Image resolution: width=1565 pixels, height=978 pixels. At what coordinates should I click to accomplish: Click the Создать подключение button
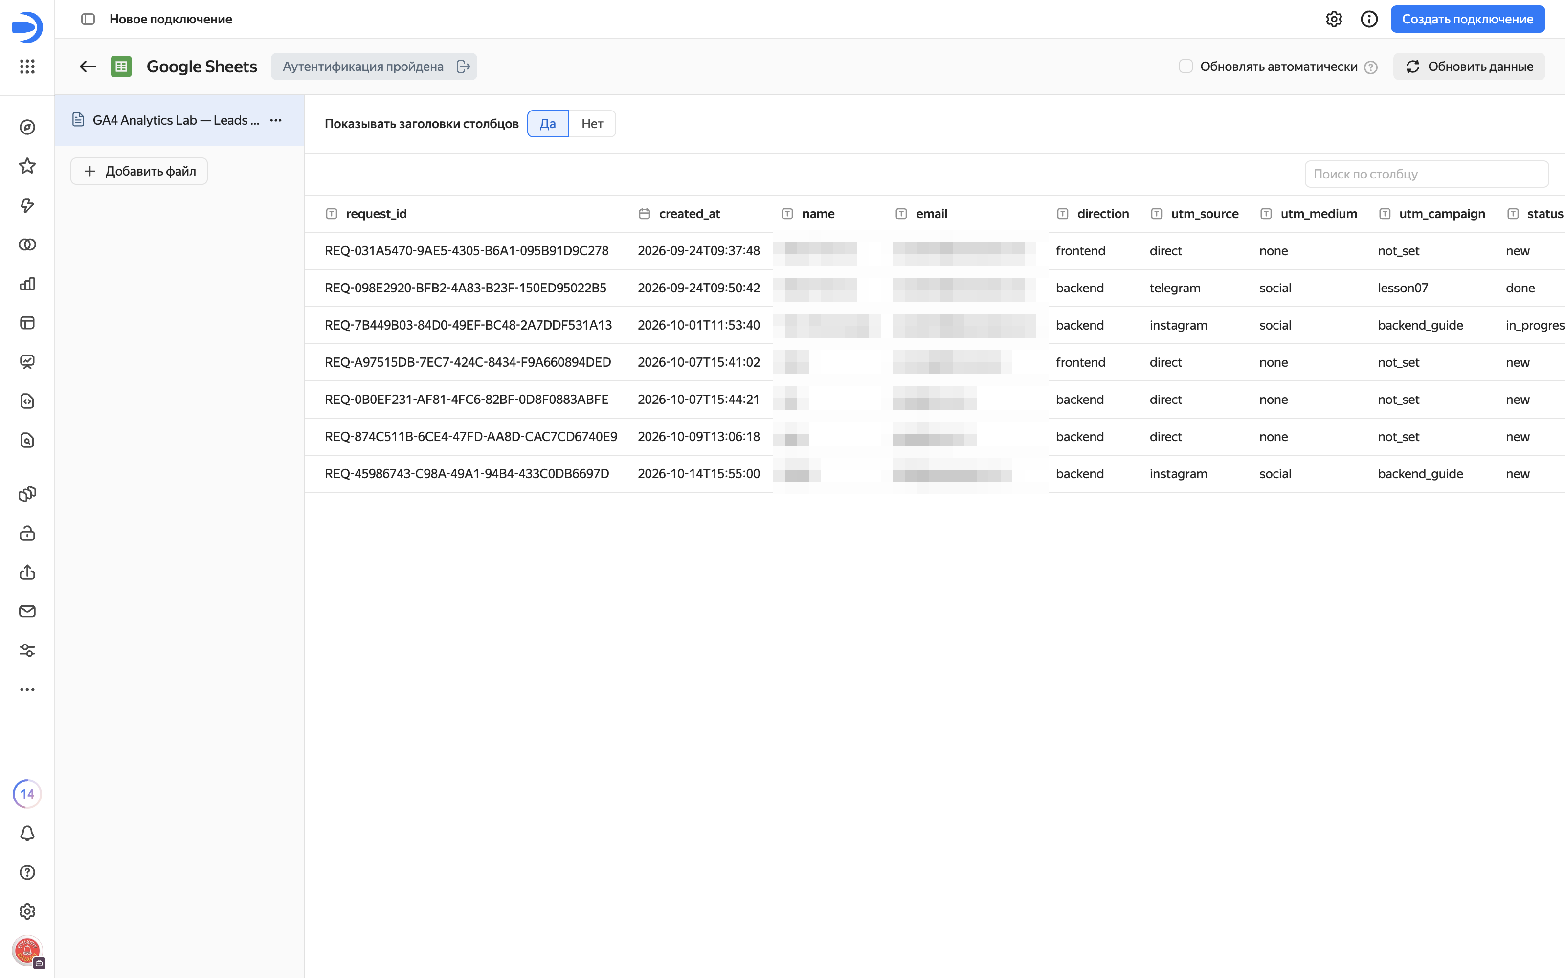(x=1467, y=20)
